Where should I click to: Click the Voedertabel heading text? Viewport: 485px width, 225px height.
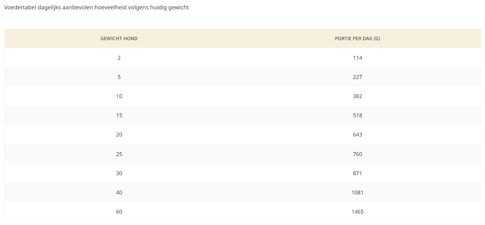pyautogui.click(x=96, y=7)
